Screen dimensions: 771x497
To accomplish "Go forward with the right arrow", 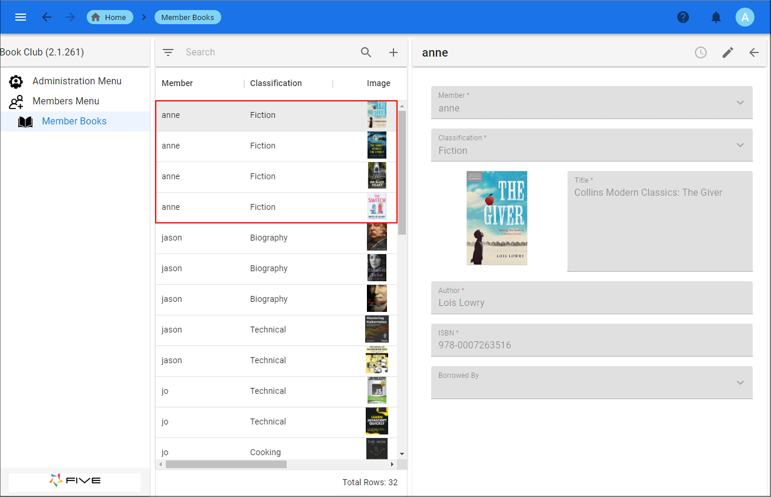I will pyautogui.click(x=70, y=17).
